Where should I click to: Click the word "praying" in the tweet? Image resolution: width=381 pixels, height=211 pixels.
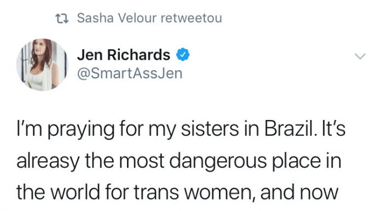(x=81, y=130)
